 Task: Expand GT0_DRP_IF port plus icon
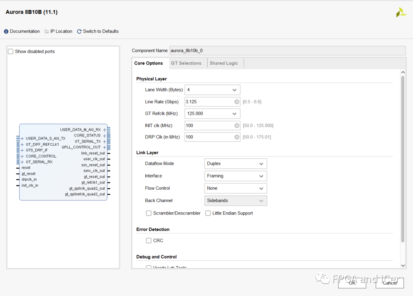[22, 150]
